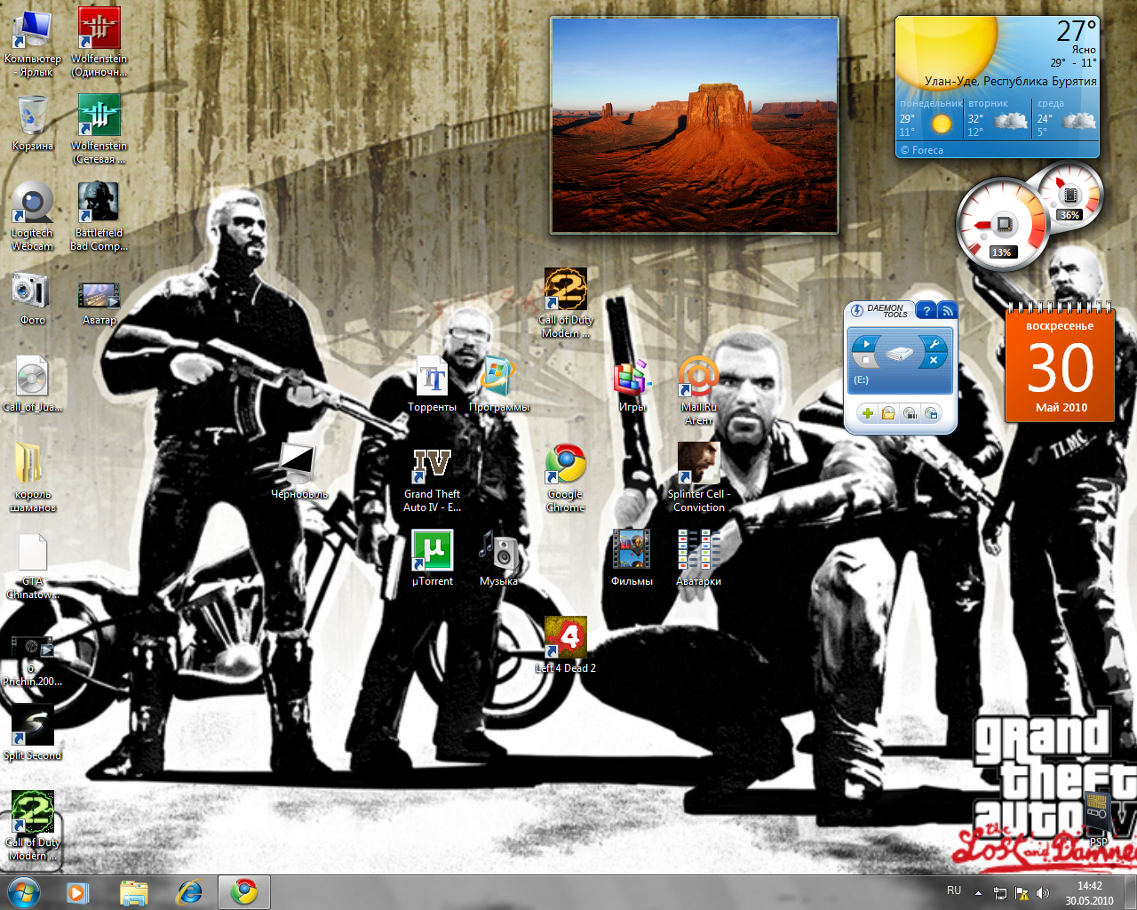Open the GTA Chinatown file

(x=33, y=566)
